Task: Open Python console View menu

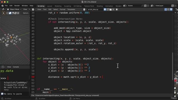Action: click(9, 67)
